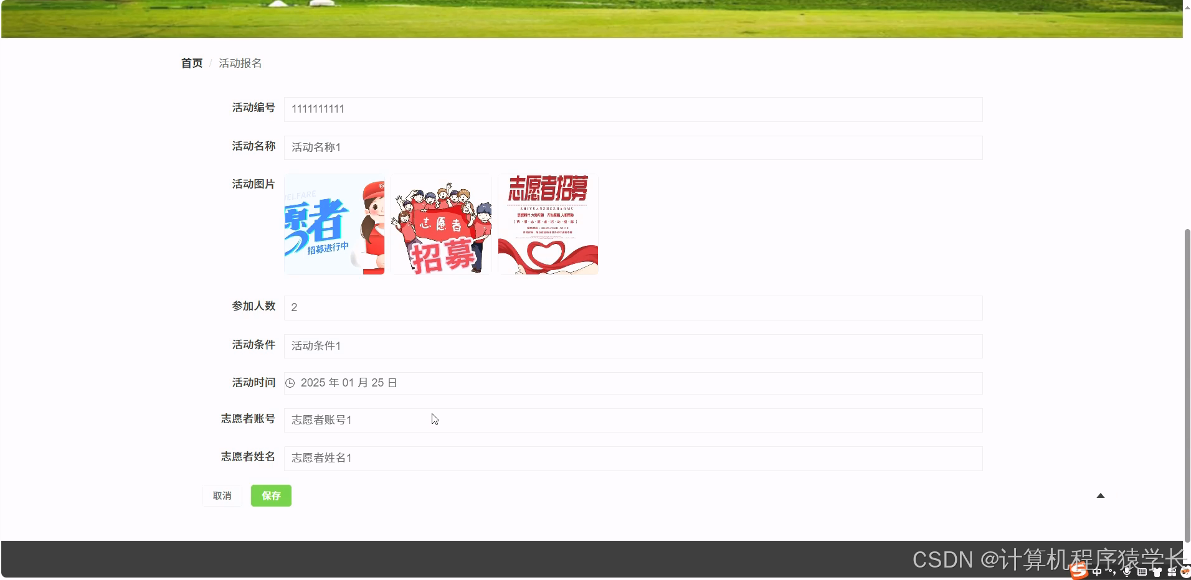Click the 首页 breadcrumb link
The image size is (1191, 580).
coord(191,63)
